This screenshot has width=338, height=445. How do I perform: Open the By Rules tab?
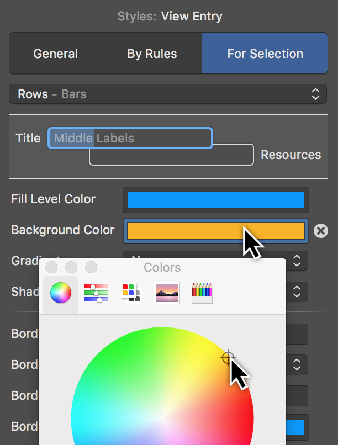152,54
